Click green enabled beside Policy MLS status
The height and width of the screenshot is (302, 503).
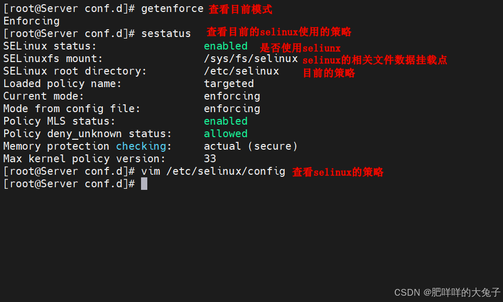[226, 121]
